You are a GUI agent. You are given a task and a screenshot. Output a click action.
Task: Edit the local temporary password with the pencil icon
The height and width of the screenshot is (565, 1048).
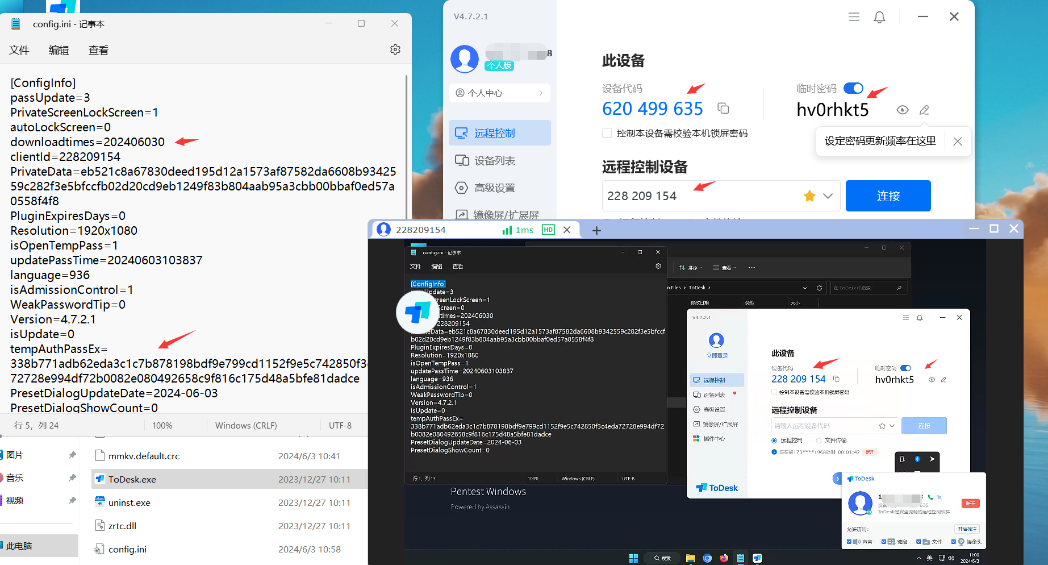click(924, 110)
